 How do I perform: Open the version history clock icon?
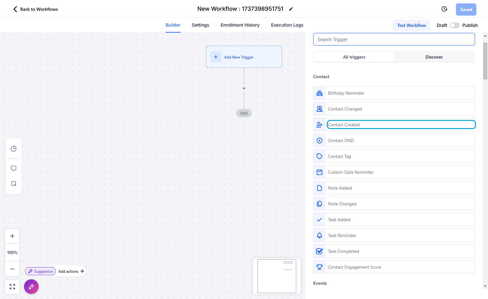click(444, 9)
